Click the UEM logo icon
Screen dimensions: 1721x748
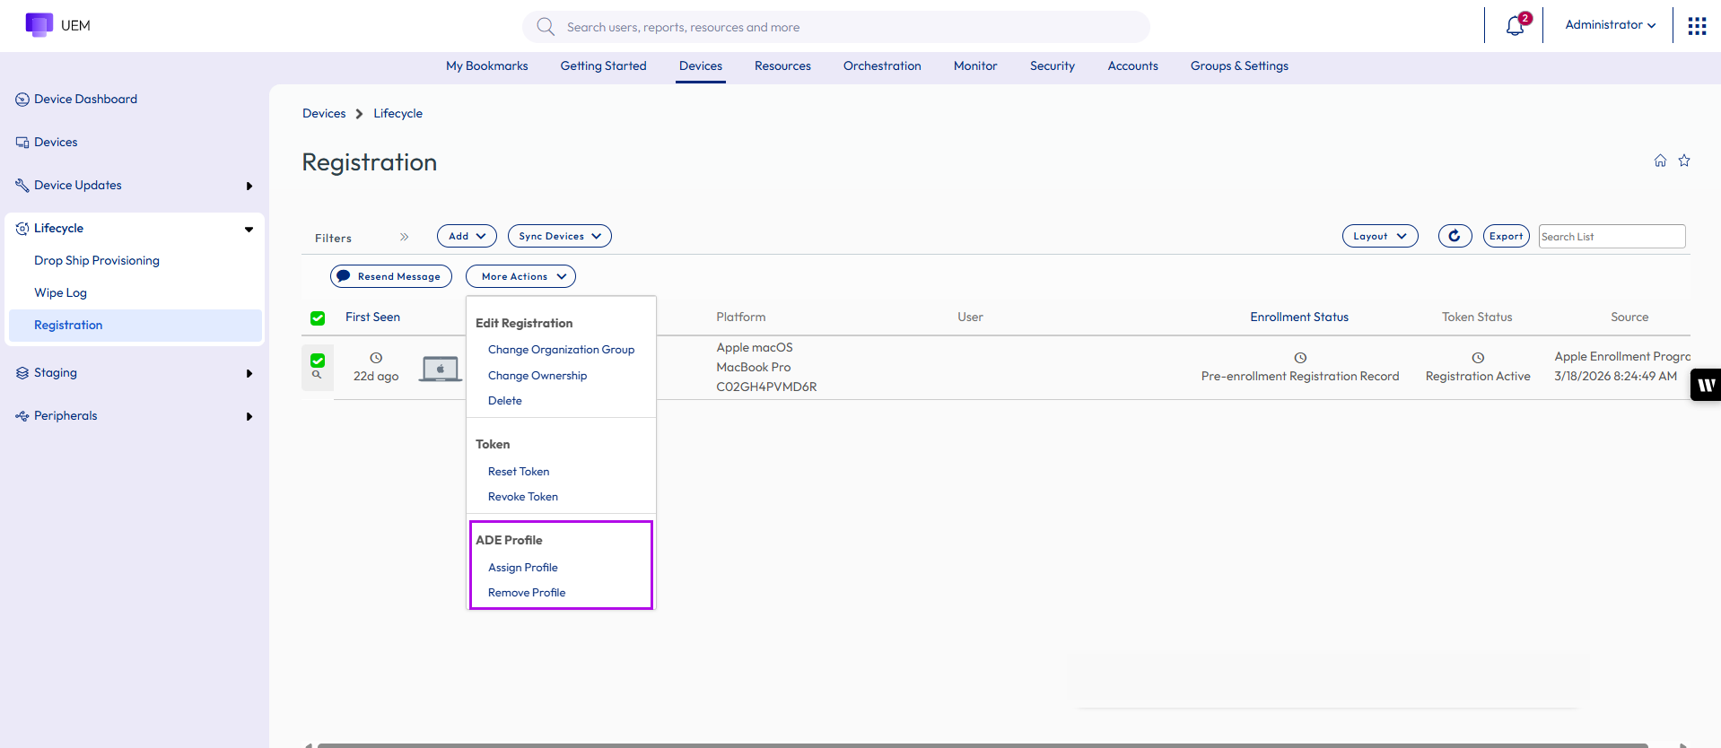coord(39,25)
